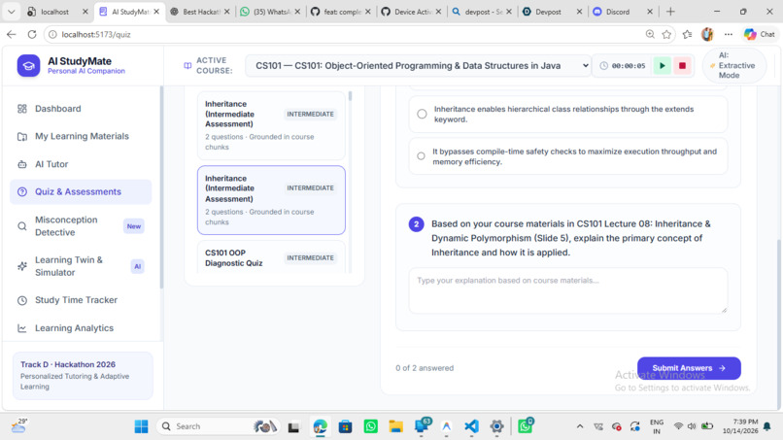Show hidden system tray icons
This screenshot has width=783, height=440.
tap(580, 426)
